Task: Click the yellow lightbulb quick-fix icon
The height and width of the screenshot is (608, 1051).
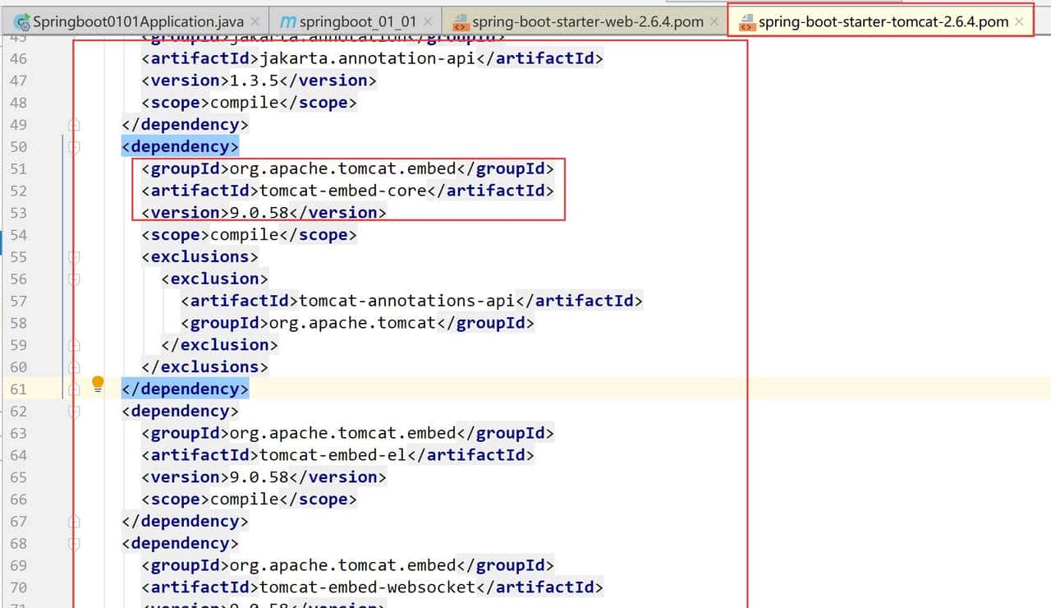Action: [x=98, y=384]
